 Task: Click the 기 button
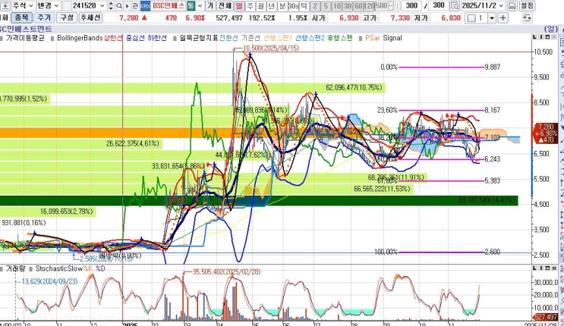(210, 6)
